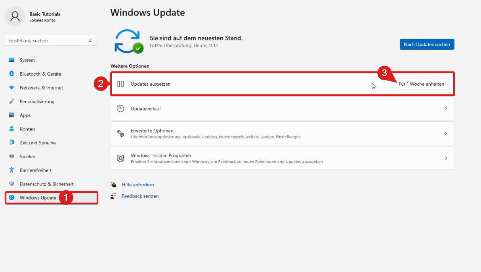Click the pause icon beside Updates aussetzen
Image resolution: width=481 pixels, height=272 pixels.
tap(121, 84)
